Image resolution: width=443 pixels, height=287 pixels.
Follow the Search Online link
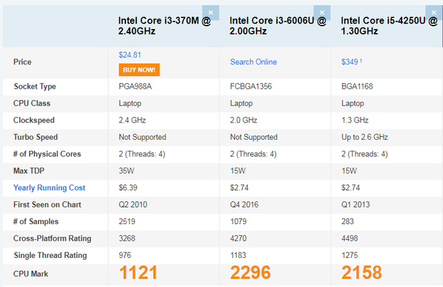pos(253,62)
